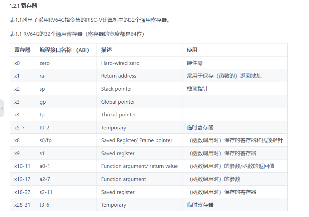Select the 'x28-31' register cell
The width and height of the screenshot is (309, 217).
pos(22,205)
